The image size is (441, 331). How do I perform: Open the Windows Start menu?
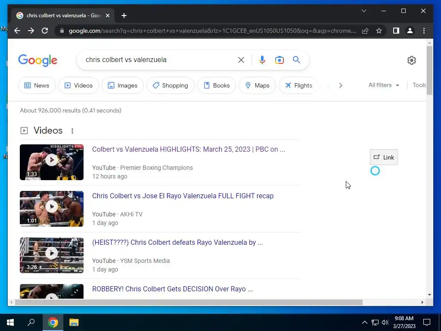10,322
